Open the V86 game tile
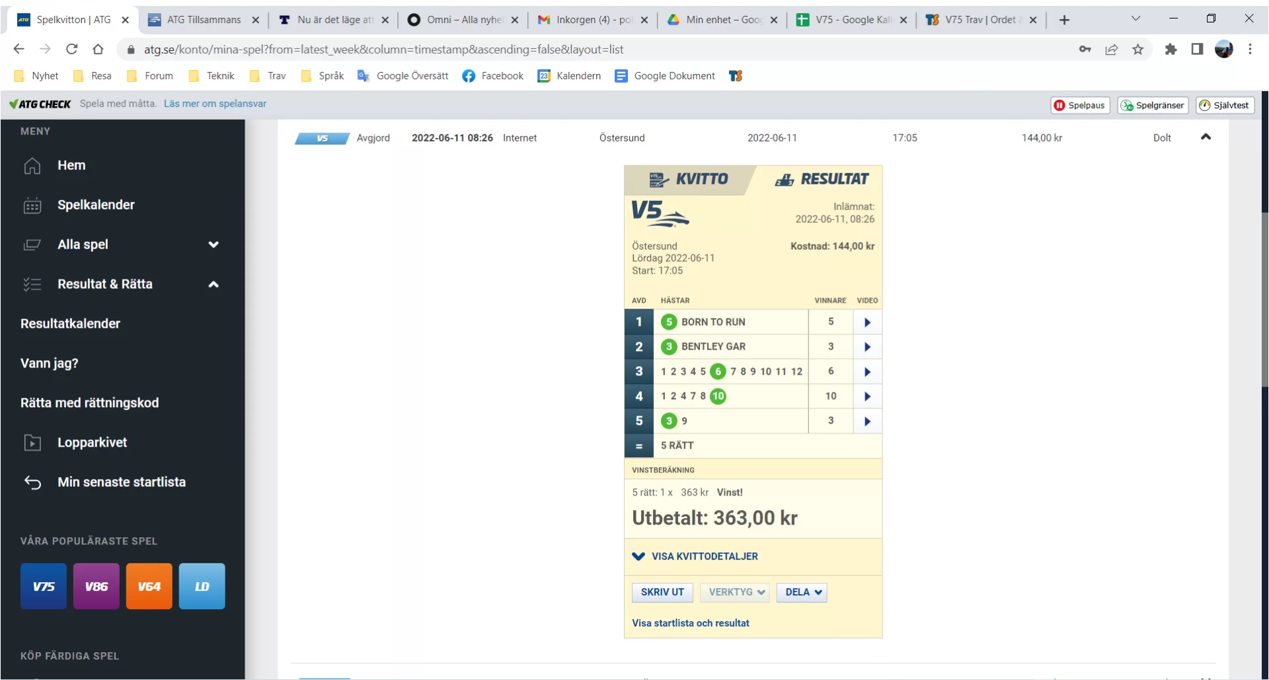The image size is (1269, 680). (x=96, y=586)
